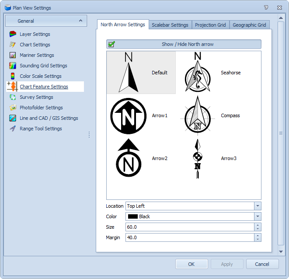This screenshot has height=279, width=289.
Task: Open the Location dropdown
Action: [x=258, y=206]
